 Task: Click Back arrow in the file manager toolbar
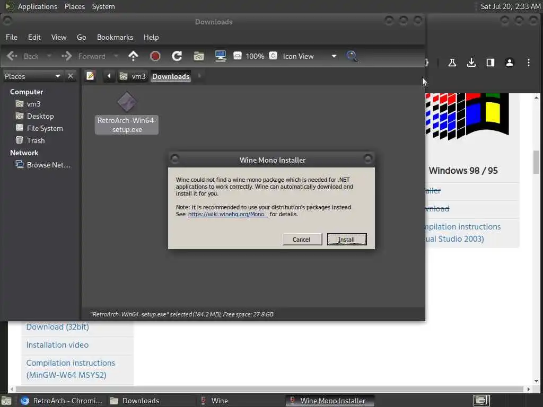12,56
